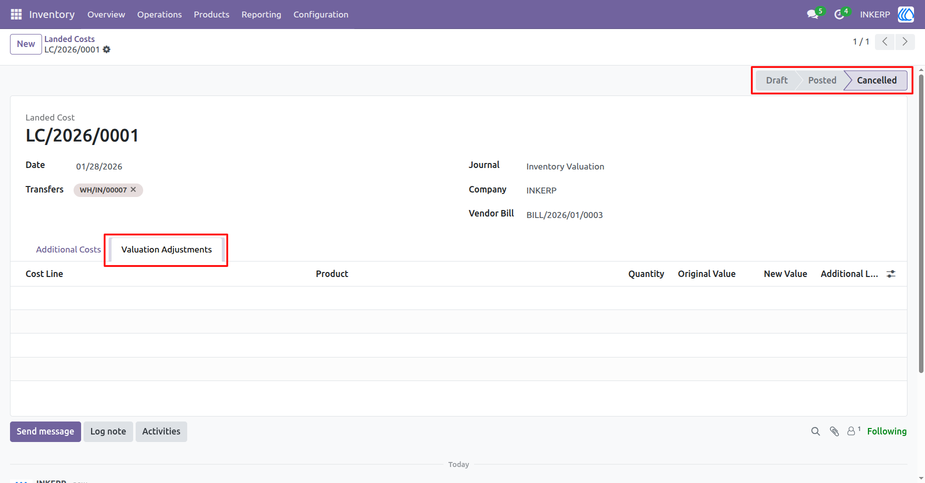
Task: Show followers list icon
Action: tap(853, 431)
